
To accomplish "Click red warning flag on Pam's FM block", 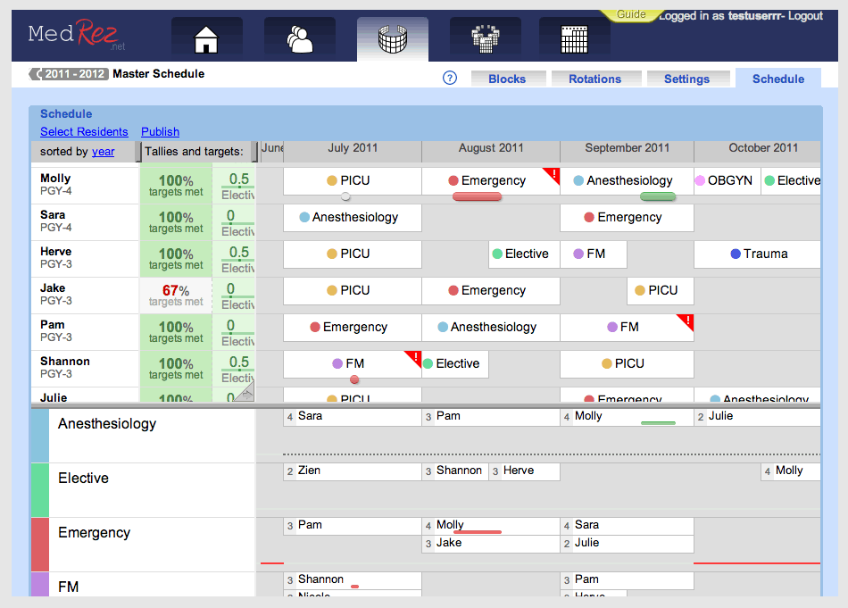I will point(686,321).
